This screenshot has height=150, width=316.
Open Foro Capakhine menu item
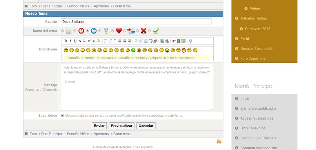point(253,59)
